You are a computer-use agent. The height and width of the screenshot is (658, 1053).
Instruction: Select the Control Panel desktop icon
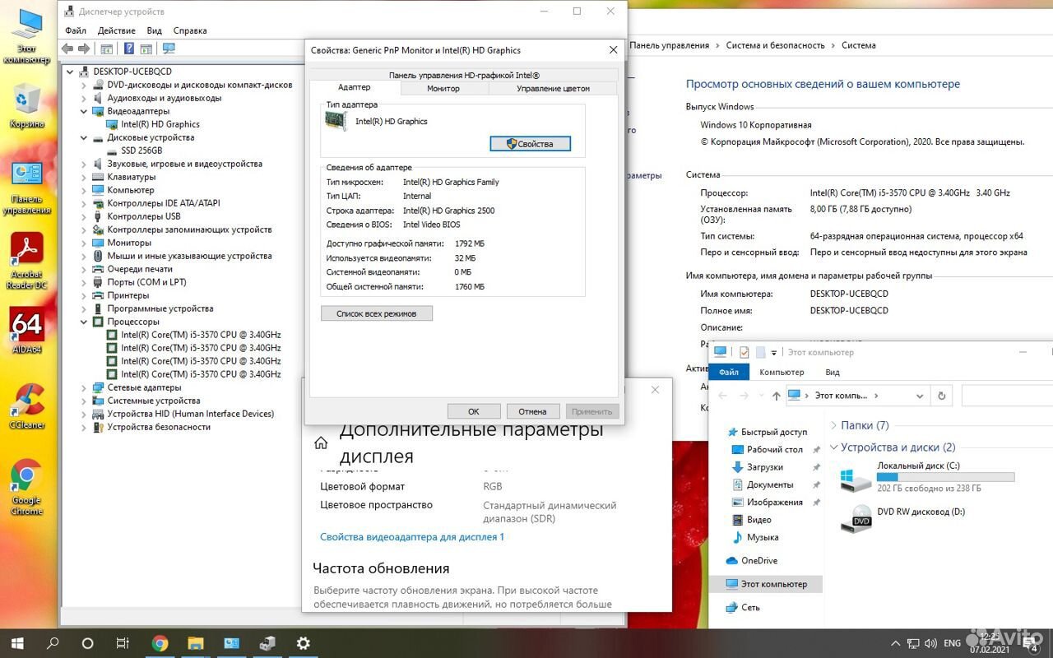[x=27, y=187]
